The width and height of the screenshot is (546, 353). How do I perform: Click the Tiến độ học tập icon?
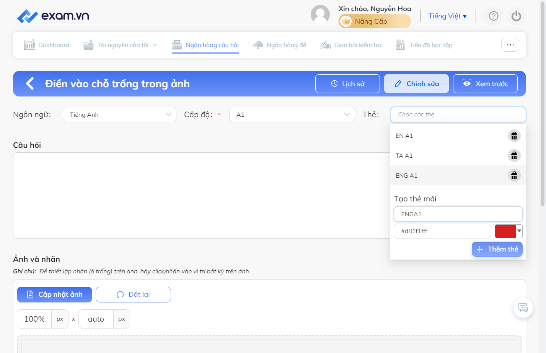coord(401,45)
